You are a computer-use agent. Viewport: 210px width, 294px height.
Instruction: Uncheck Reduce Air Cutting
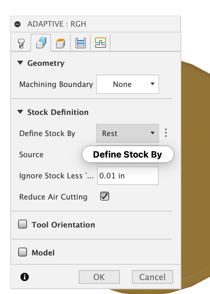pyautogui.click(x=105, y=196)
